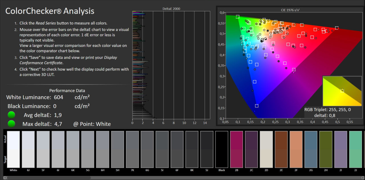Select the 6J light gray swatch
This screenshot has width=365, height=180.
click(28, 149)
